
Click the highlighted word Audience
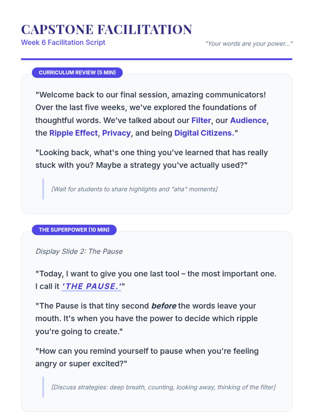[x=248, y=120]
